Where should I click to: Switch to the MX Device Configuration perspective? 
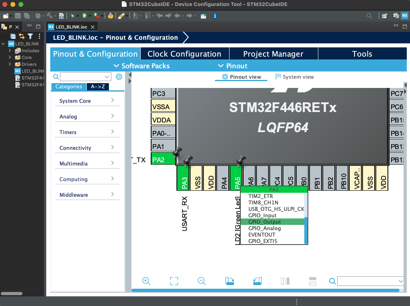pos(405,16)
